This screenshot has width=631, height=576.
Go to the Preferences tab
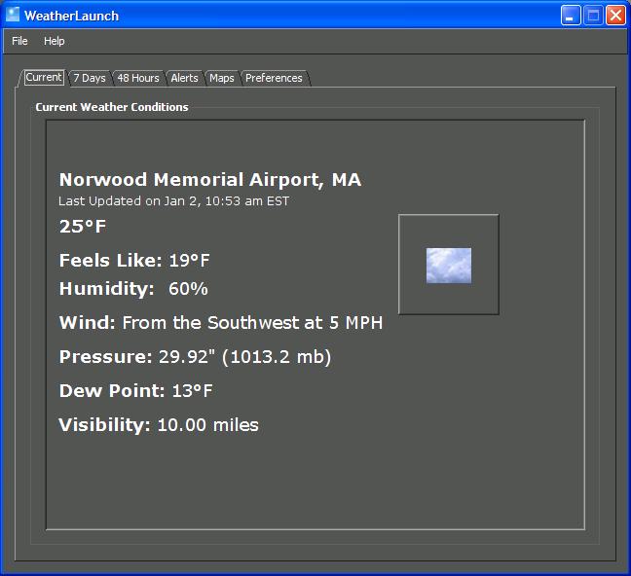(x=274, y=78)
